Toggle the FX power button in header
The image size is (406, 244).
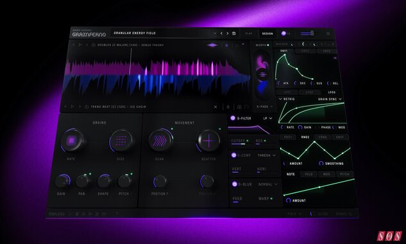tap(283, 33)
